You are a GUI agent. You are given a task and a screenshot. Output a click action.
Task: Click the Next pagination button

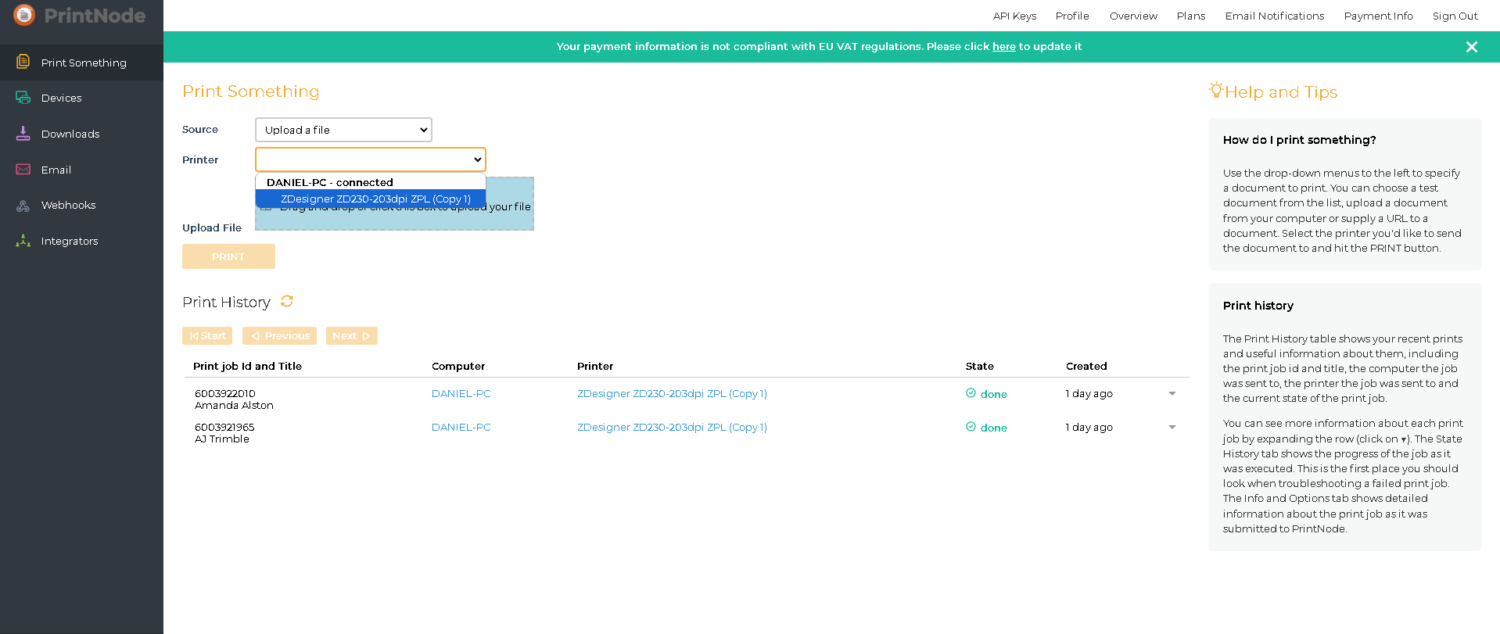pyautogui.click(x=351, y=336)
